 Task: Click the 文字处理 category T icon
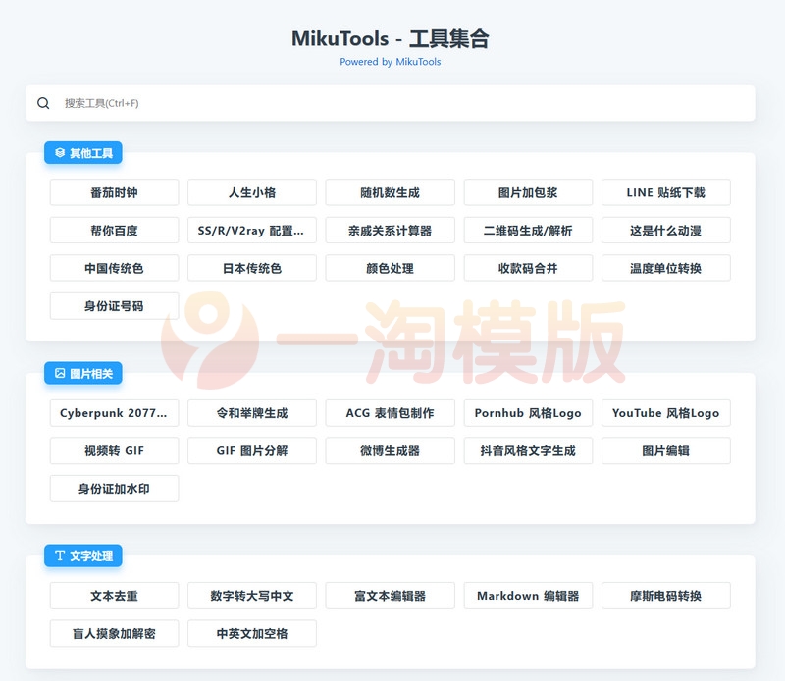point(60,555)
